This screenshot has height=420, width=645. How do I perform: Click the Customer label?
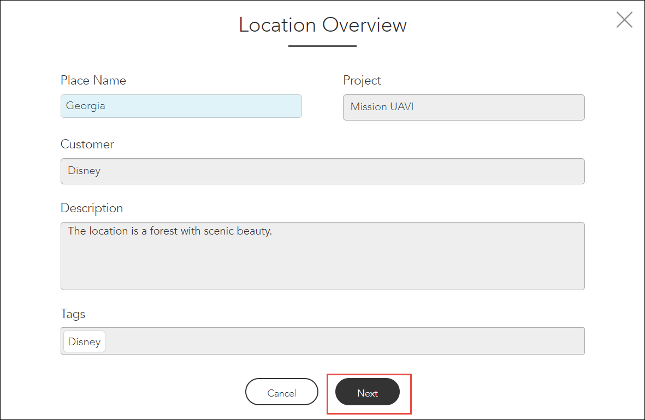tap(87, 144)
